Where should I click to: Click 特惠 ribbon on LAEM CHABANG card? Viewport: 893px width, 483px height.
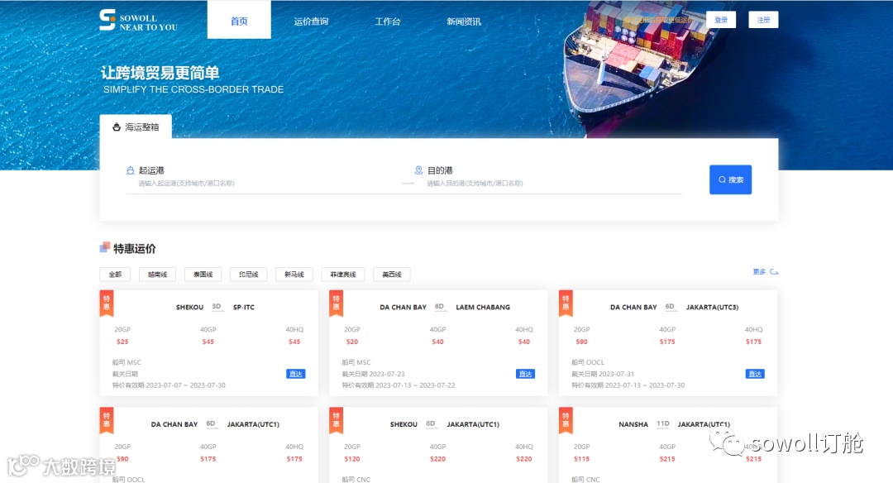(336, 303)
